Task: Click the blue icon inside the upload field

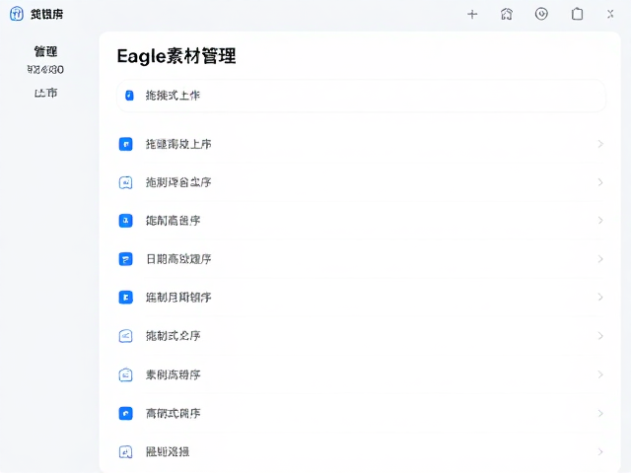Action: [x=129, y=96]
